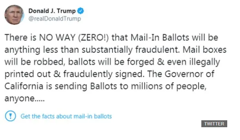Click the words 'printed out' in fourth line
This screenshot has width=240, height=140.
coord(28,74)
